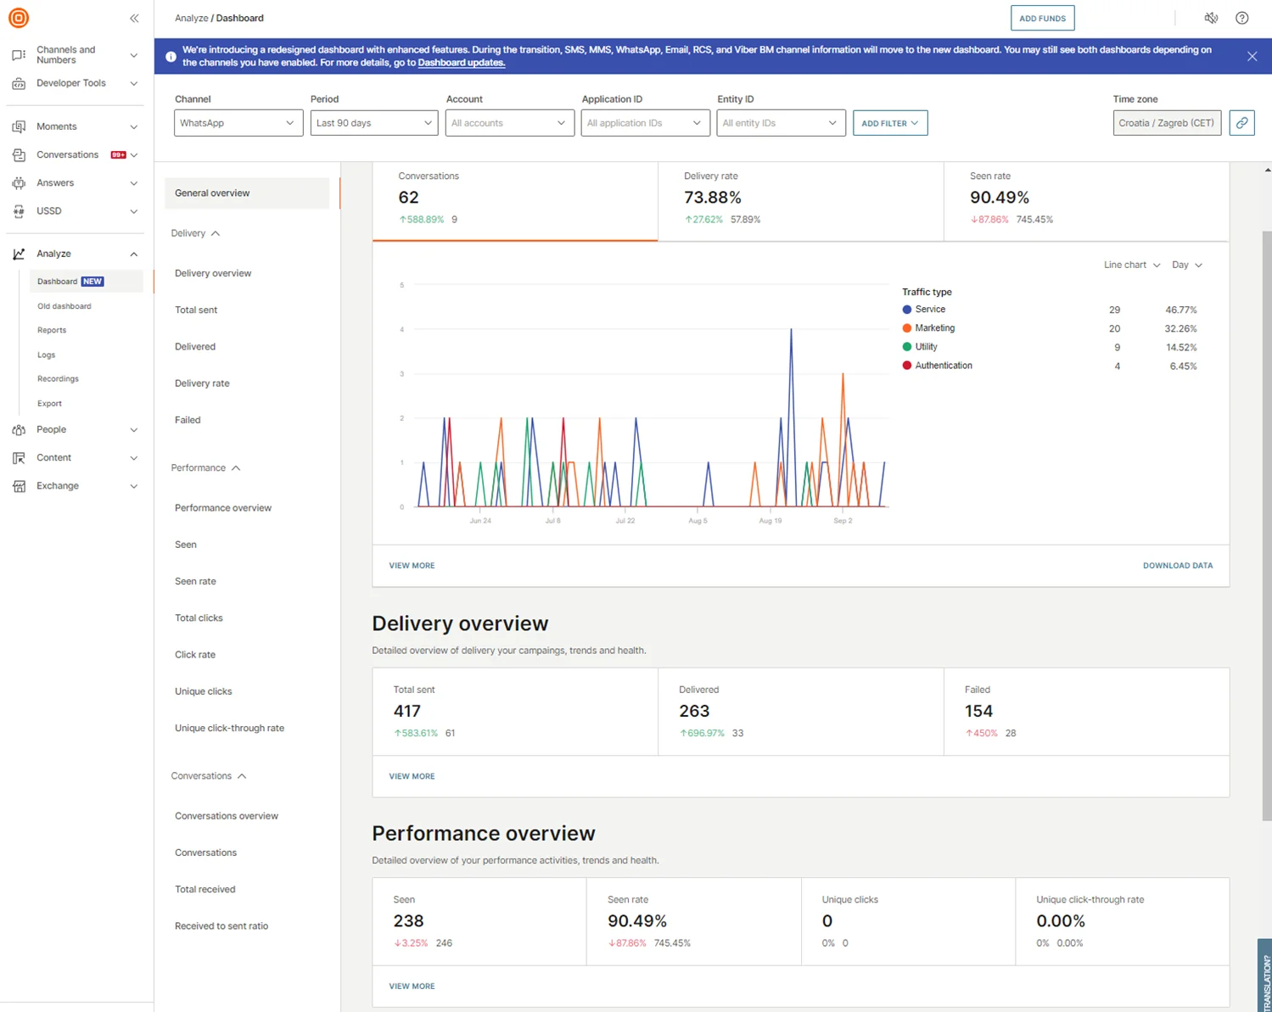Toggle the Marketing legend orange swatch
1272x1012 pixels.
tap(906, 328)
